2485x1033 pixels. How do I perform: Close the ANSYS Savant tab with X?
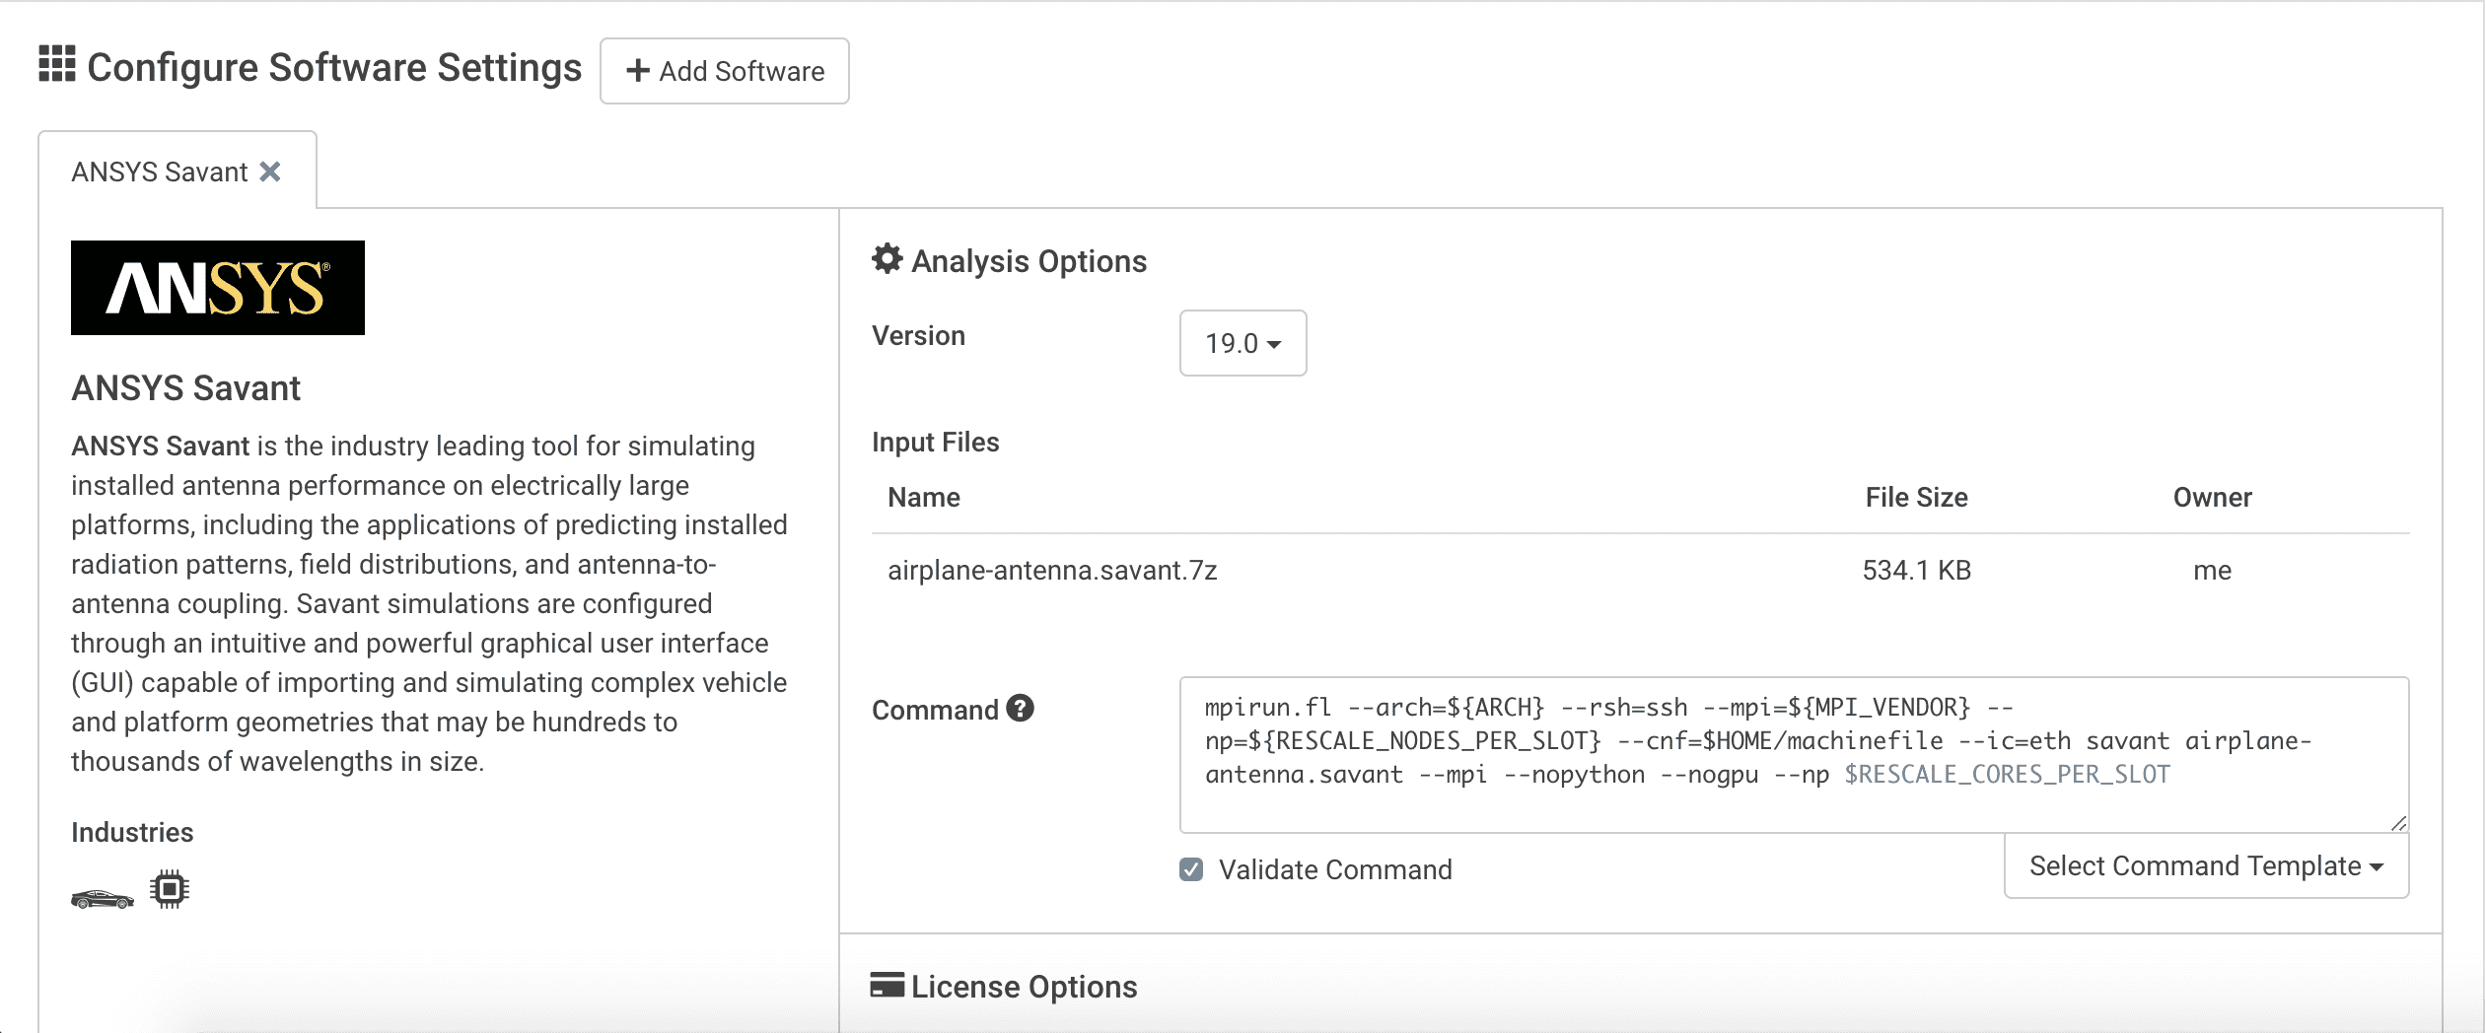[x=270, y=172]
